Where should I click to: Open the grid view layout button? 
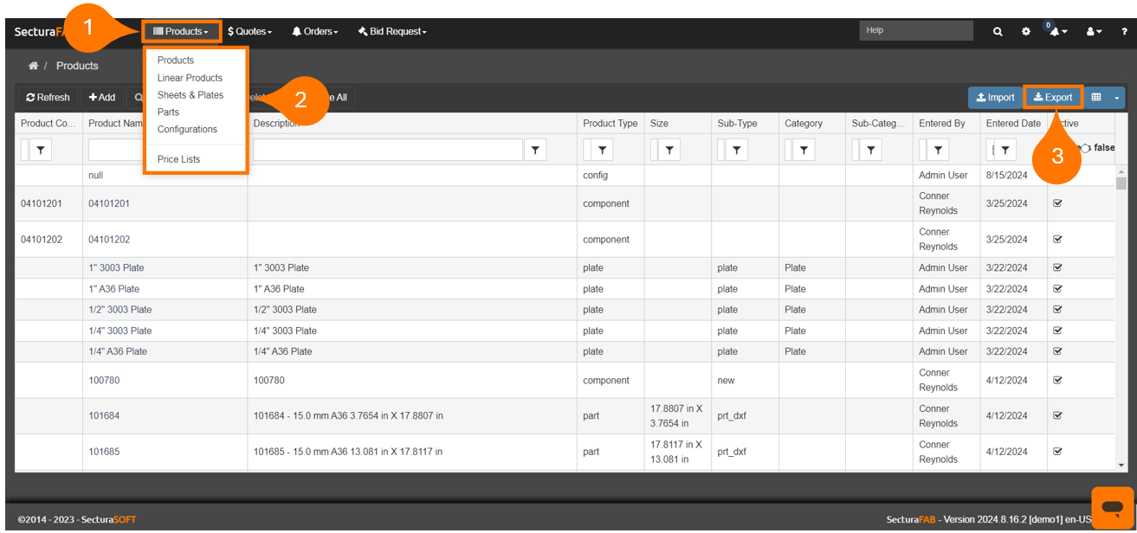pyautogui.click(x=1096, y=98)
